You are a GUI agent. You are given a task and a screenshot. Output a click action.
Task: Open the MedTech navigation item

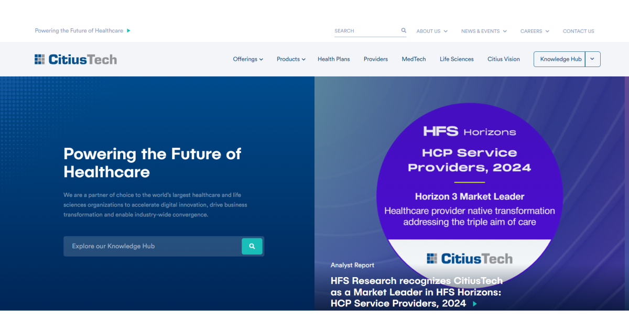click(x=414, y=59)
